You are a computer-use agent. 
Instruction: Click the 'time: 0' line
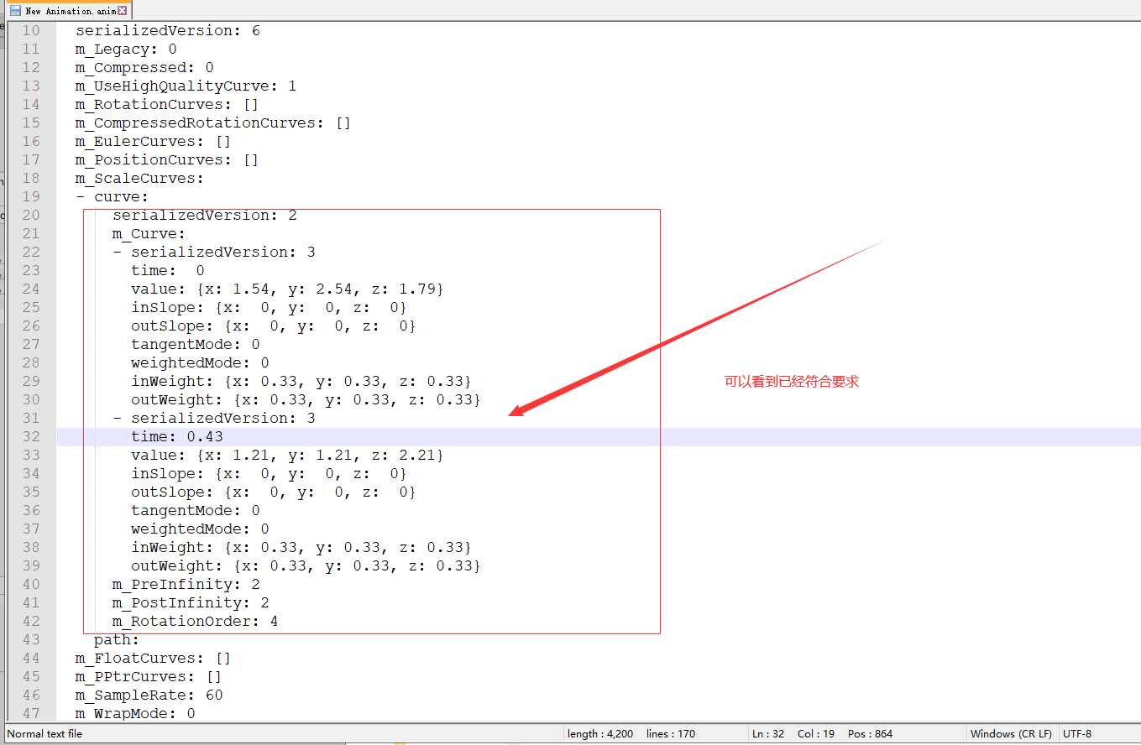coord(168,270)
